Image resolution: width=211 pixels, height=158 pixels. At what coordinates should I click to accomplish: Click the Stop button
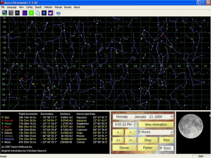147,140
